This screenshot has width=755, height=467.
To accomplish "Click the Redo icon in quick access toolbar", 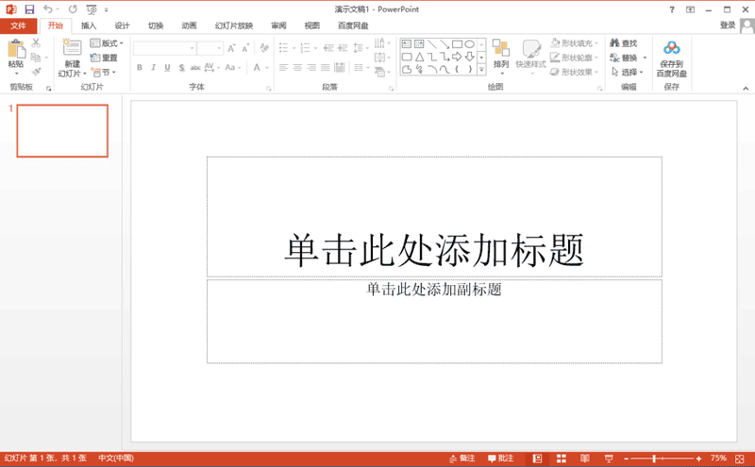I will 73,9.
